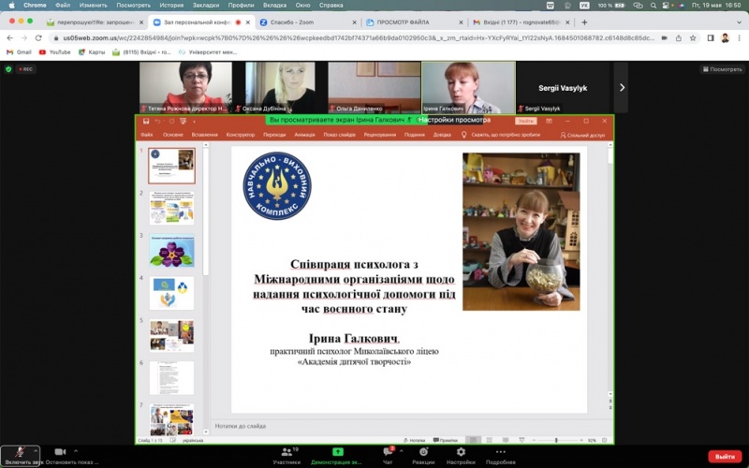The image size is (749, 468).
Task: Open the История menu in Chrome
Action: click(x=170, y=6)
